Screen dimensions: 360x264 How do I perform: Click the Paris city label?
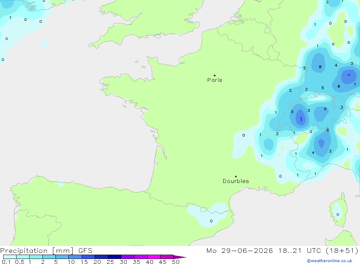pyautogui.click(x=215, y=80)
